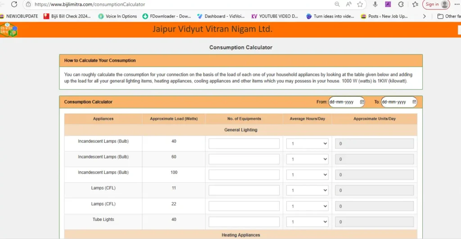
Task: Add page to favorites with star icon
Action: (360, 5)
